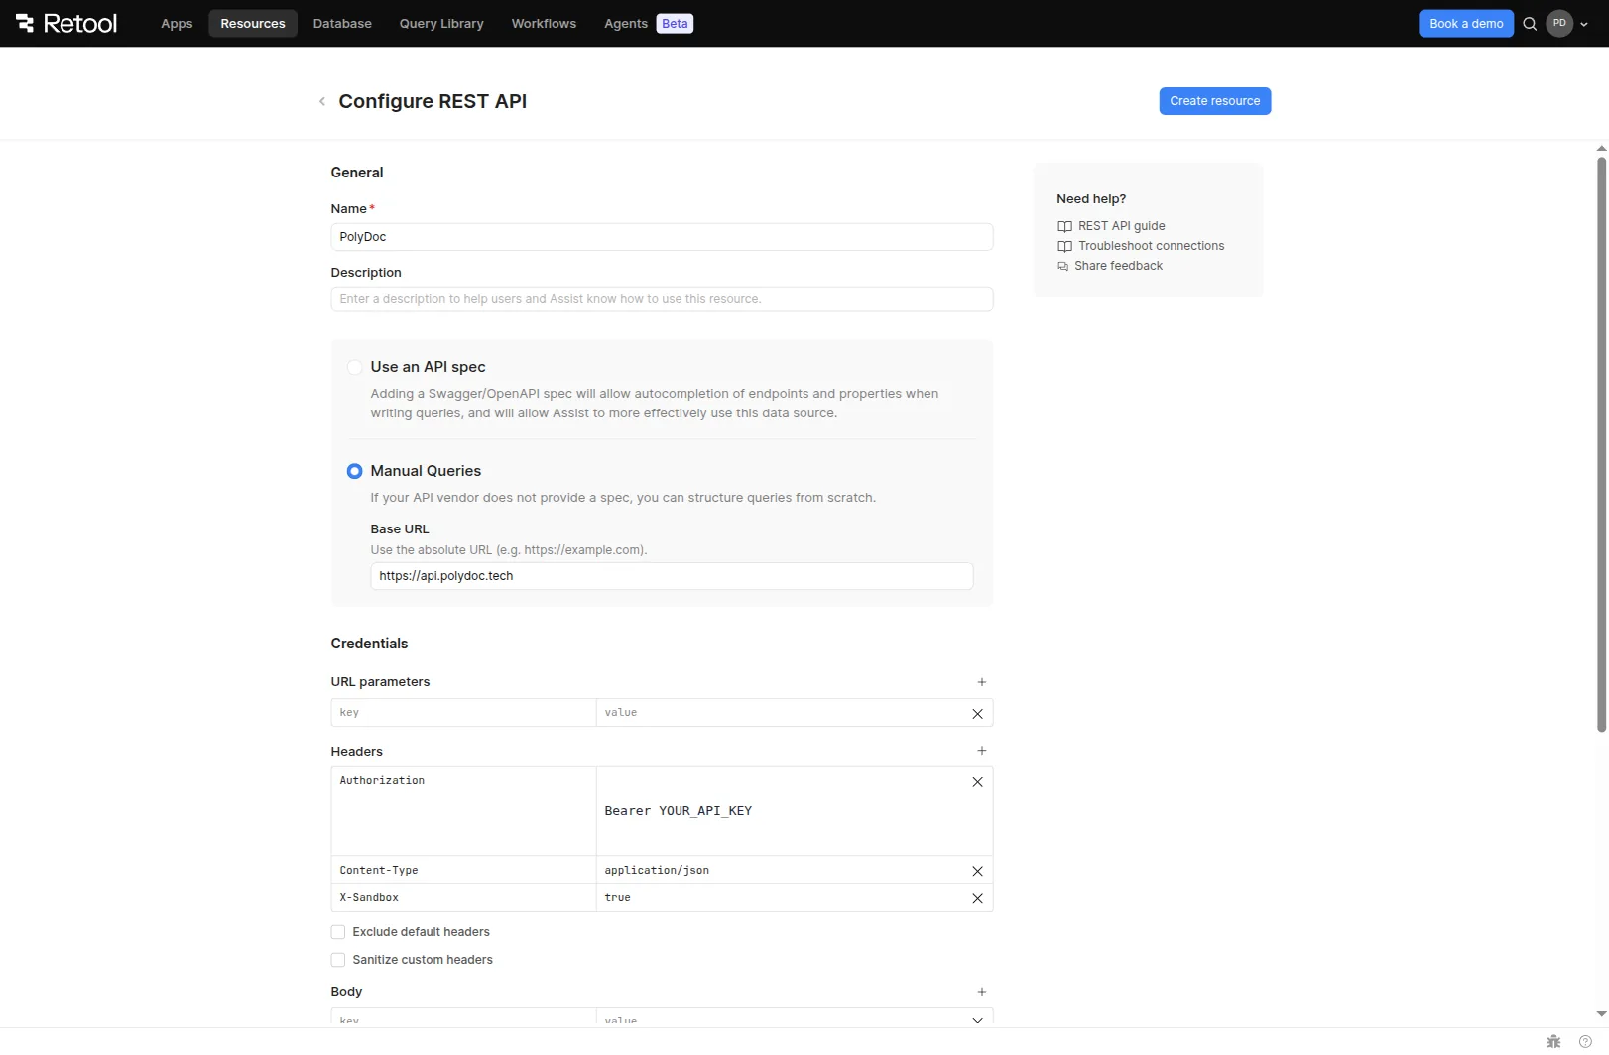The width and height of the screenshot is (1609, 1055).
Task: Click Book a demo button
Action: click(x=1466, y=24)
